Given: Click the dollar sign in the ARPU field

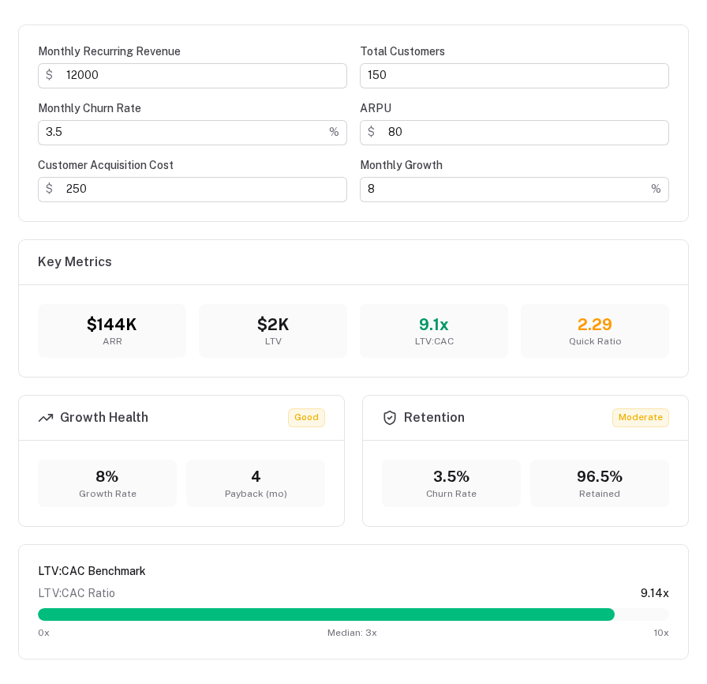Looking at the screenshot, I should (x=371, y=132).
